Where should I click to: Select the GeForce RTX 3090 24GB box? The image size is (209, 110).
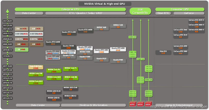click(180, 47)
